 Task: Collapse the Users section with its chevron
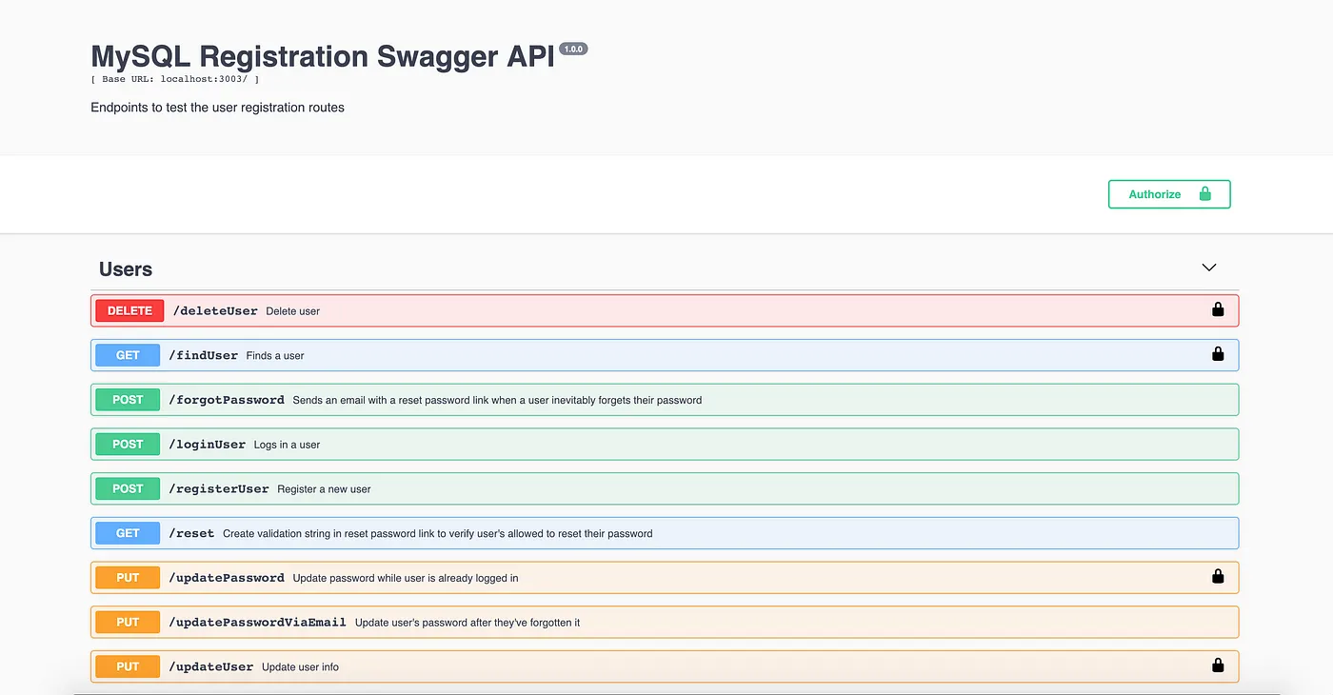click(x=1208, y=268)
